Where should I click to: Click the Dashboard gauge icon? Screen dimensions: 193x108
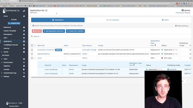(24, 27)
